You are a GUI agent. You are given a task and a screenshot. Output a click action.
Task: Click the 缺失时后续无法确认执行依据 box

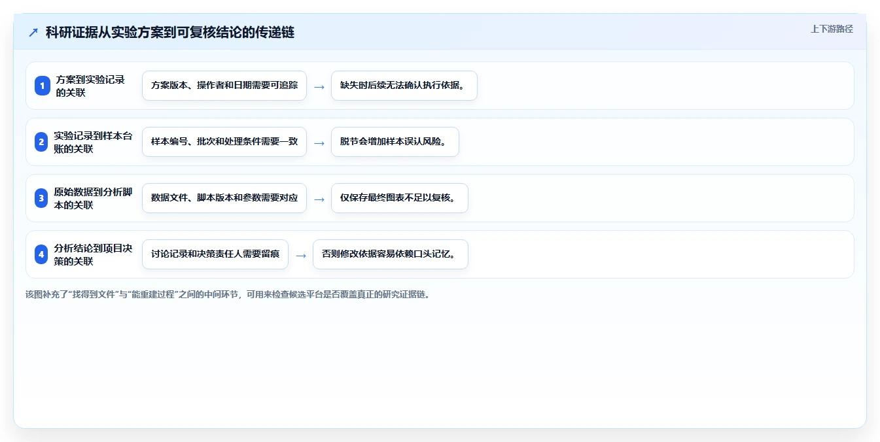tap(404, 86)
